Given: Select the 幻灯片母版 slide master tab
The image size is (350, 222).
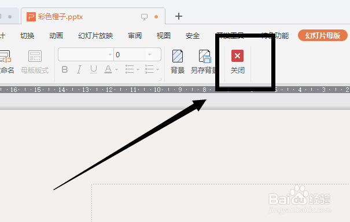Looking at the screenshot, I should tap(323, 35).
